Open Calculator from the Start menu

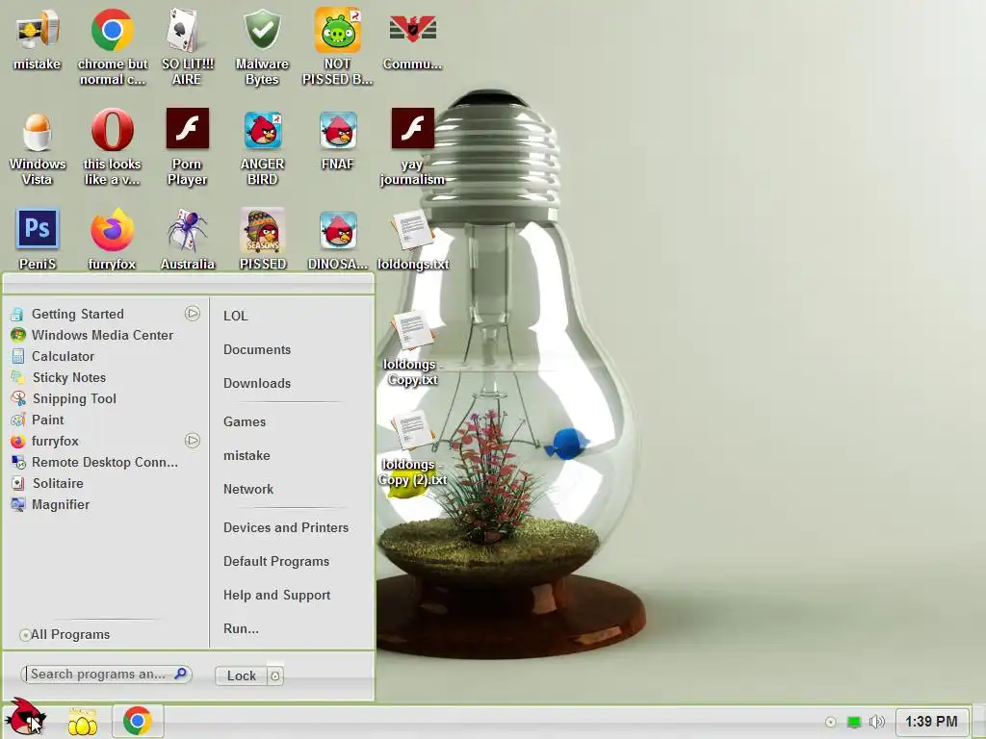pyautogui.click(x=104, y=356)
